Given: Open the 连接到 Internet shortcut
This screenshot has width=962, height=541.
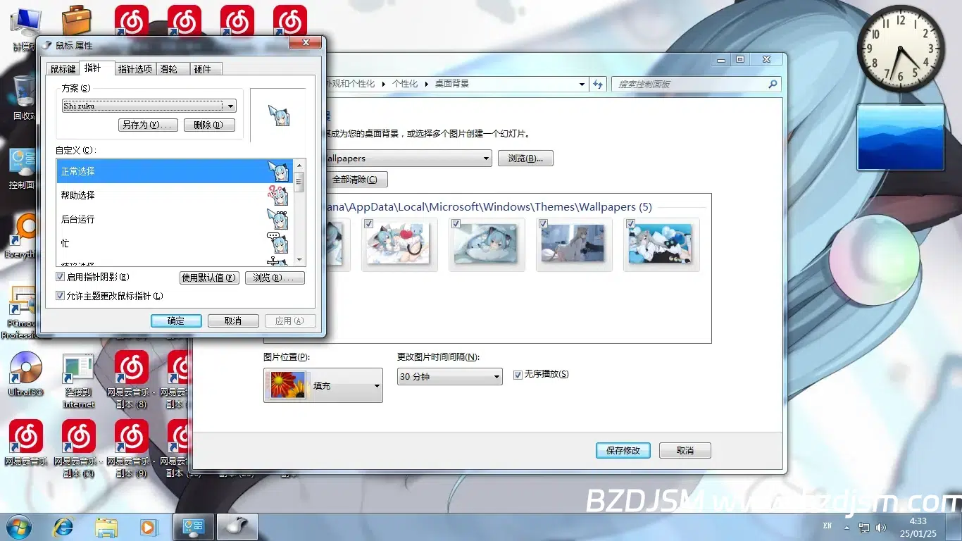Looking at the screenshot, I should coord(78,380).
